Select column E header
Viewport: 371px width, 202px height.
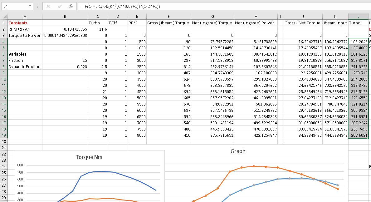tap(137, 17)
